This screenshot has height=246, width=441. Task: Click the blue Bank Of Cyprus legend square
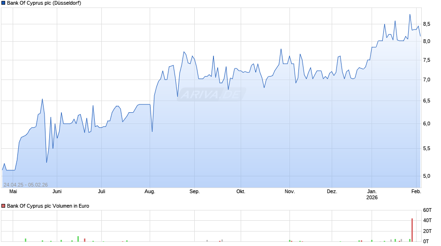pos(3,3)
